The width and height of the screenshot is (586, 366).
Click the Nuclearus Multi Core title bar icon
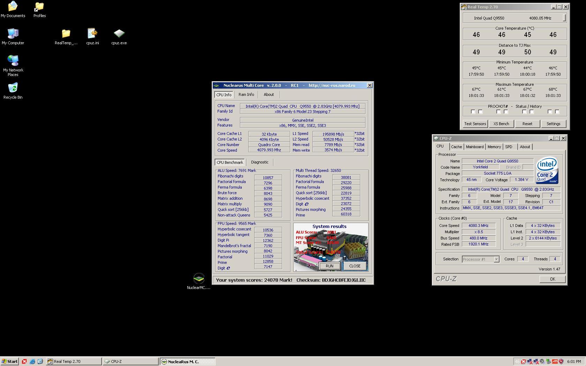tap(217, 85)
